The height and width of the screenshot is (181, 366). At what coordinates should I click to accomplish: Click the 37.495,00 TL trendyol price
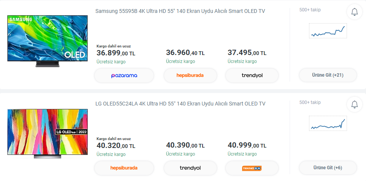247,53
